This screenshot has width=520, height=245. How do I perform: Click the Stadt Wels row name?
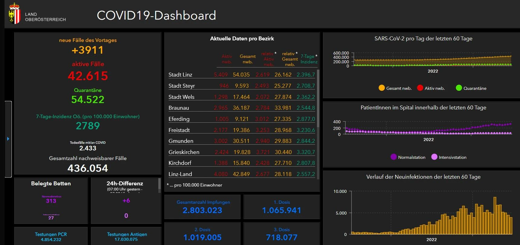tap(181, 97)
